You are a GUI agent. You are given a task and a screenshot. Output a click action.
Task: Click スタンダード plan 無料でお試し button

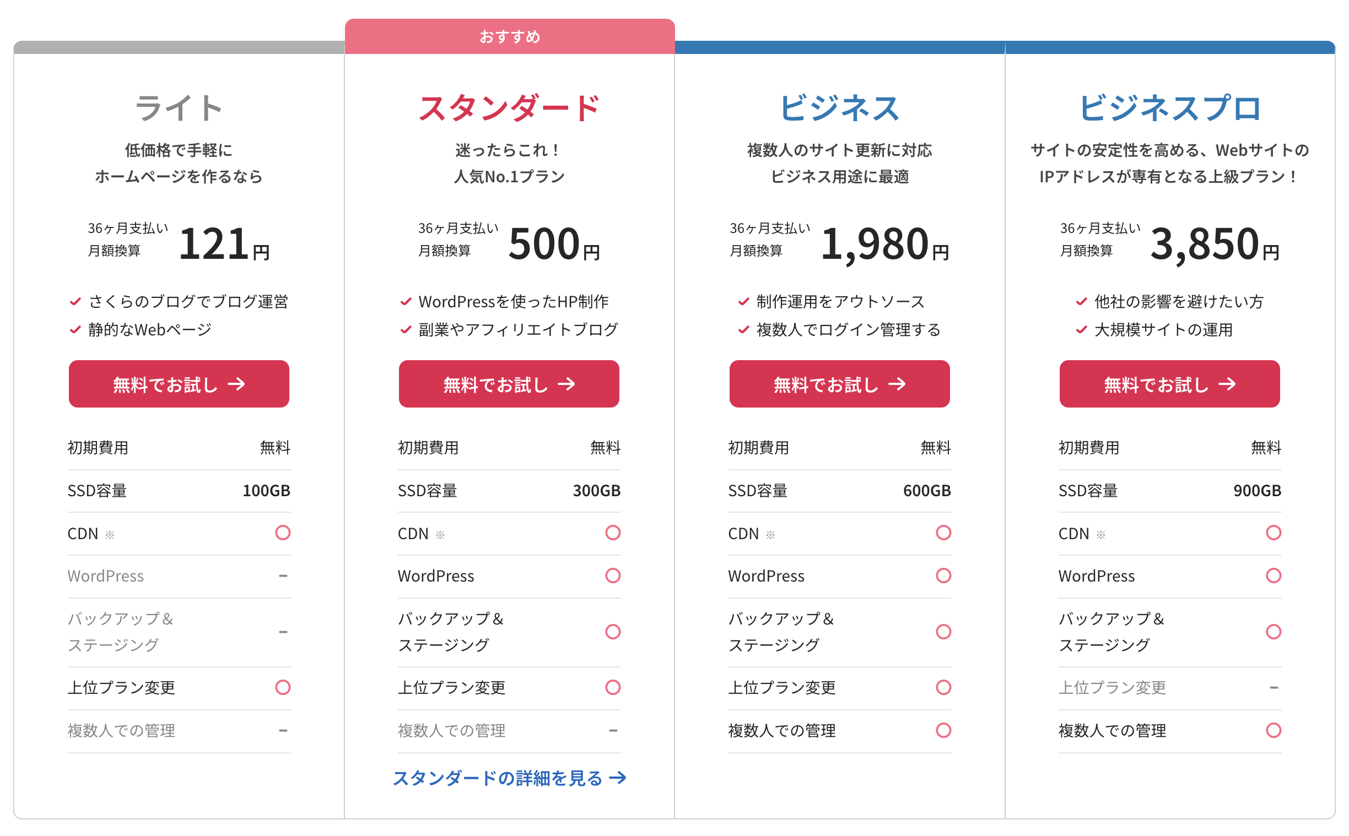coord(509,384)
